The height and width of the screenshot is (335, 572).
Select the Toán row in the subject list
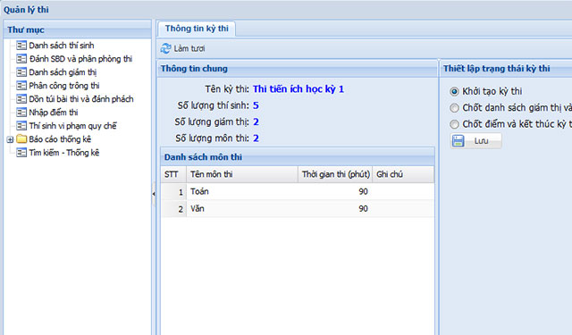(x=298, y=191)
